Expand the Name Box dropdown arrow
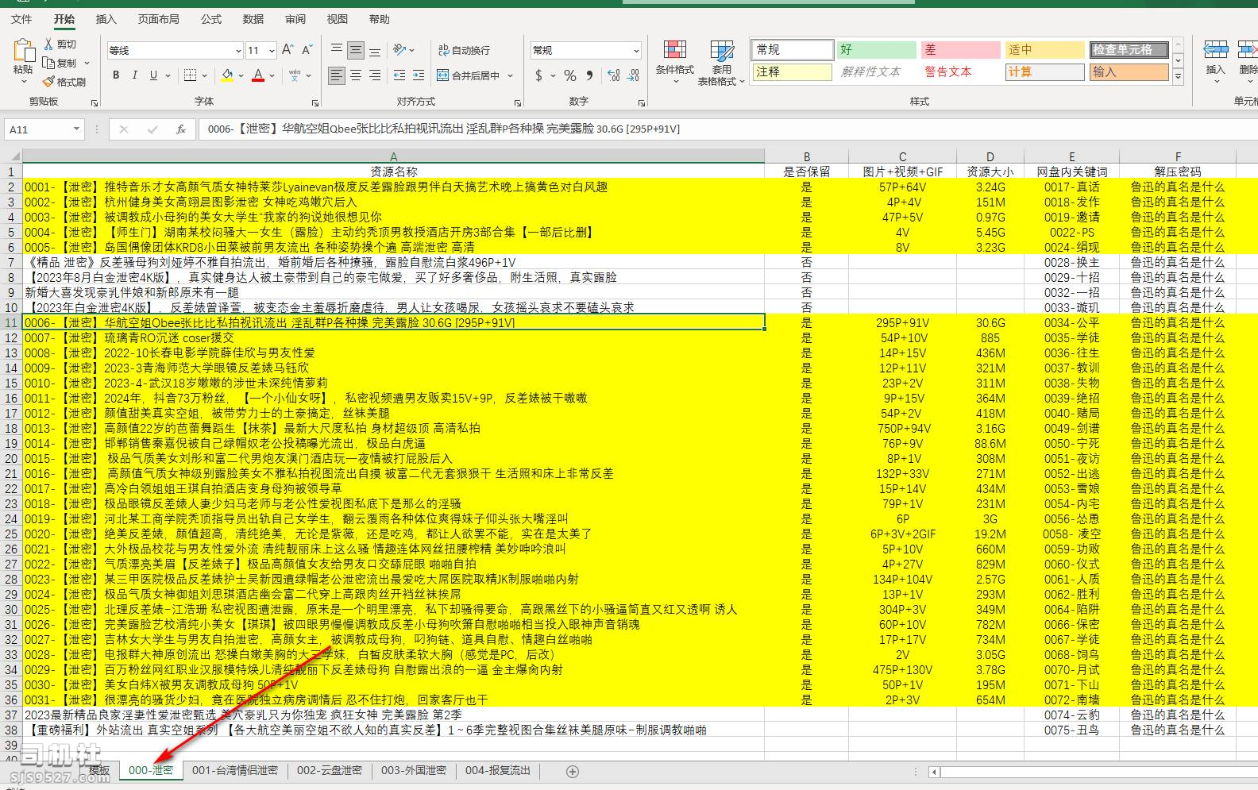 tap(76, 129)
